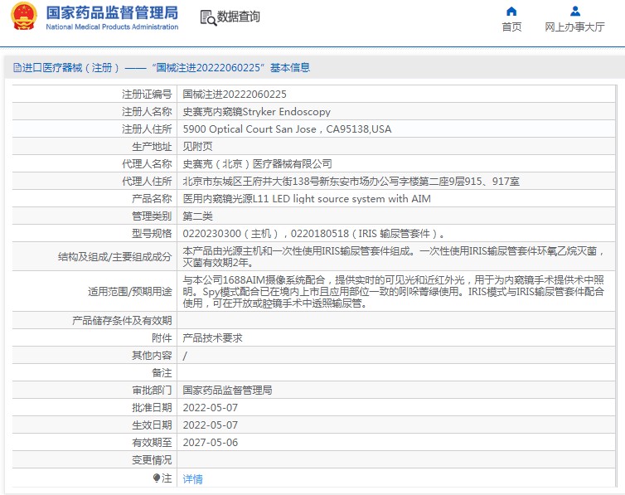The width and height of the screenshot is (625, 495).
Task: Click the 网上办事大厅 person icon
Action: point(574,11)
